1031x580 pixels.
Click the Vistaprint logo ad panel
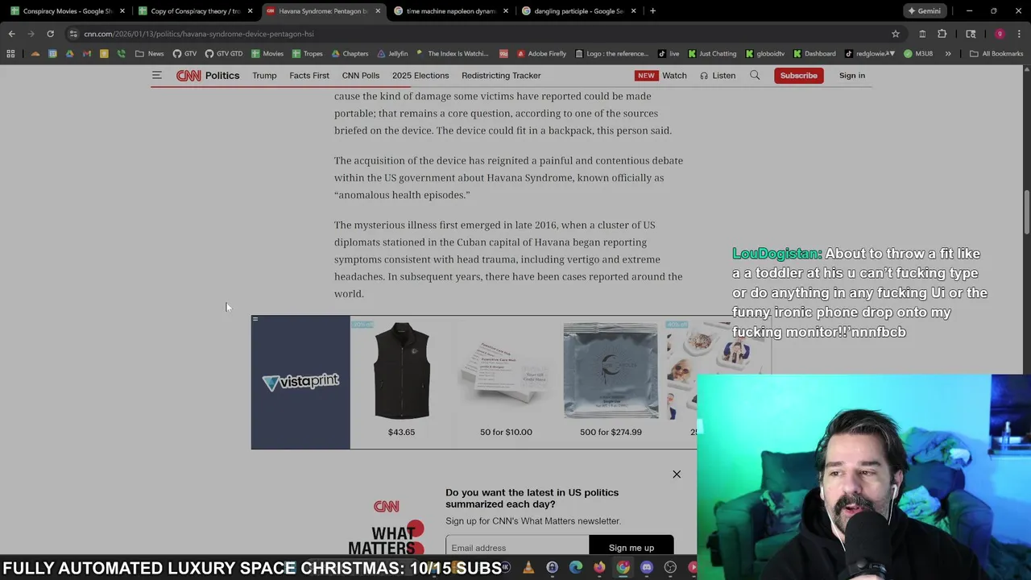tap(300, 382)
